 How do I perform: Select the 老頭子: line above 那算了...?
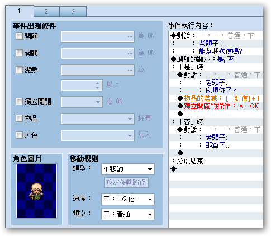click(216, 138)
